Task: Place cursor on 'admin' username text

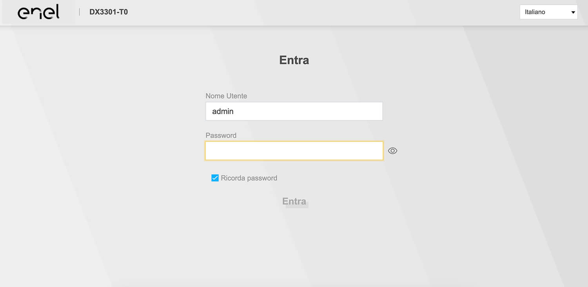Action: coord(223,111)
